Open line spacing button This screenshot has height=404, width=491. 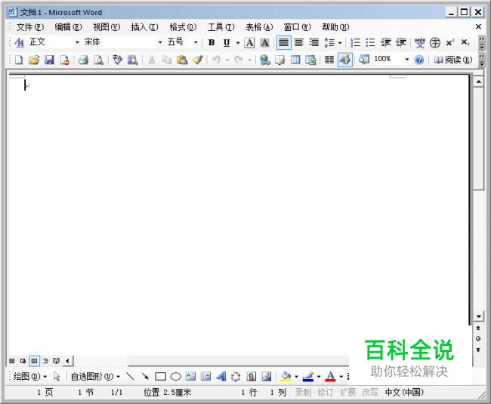pos(329,42)
